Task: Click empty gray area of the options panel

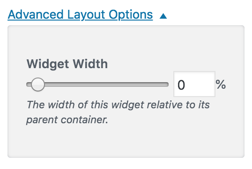Action: pyautogui.click(x=126, y=141)
